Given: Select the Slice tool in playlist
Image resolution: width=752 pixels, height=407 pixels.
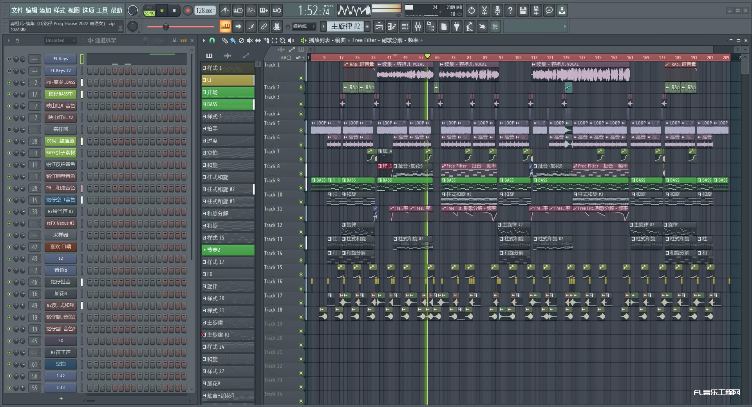Looking at the screenshot, I should click(266, 40).
